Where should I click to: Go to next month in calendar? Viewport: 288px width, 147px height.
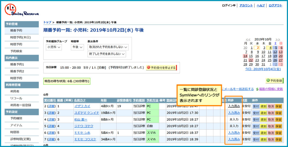point(278,39)
